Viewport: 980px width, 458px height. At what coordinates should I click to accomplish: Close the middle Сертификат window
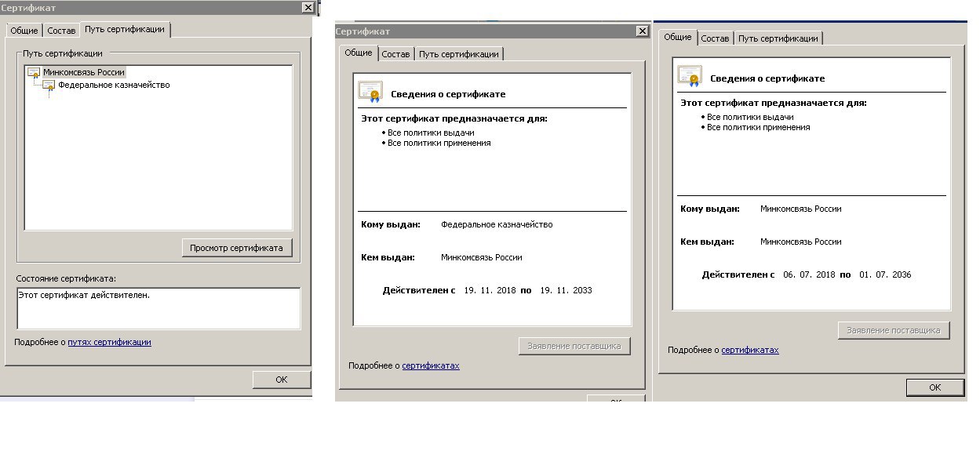(642, 31)
